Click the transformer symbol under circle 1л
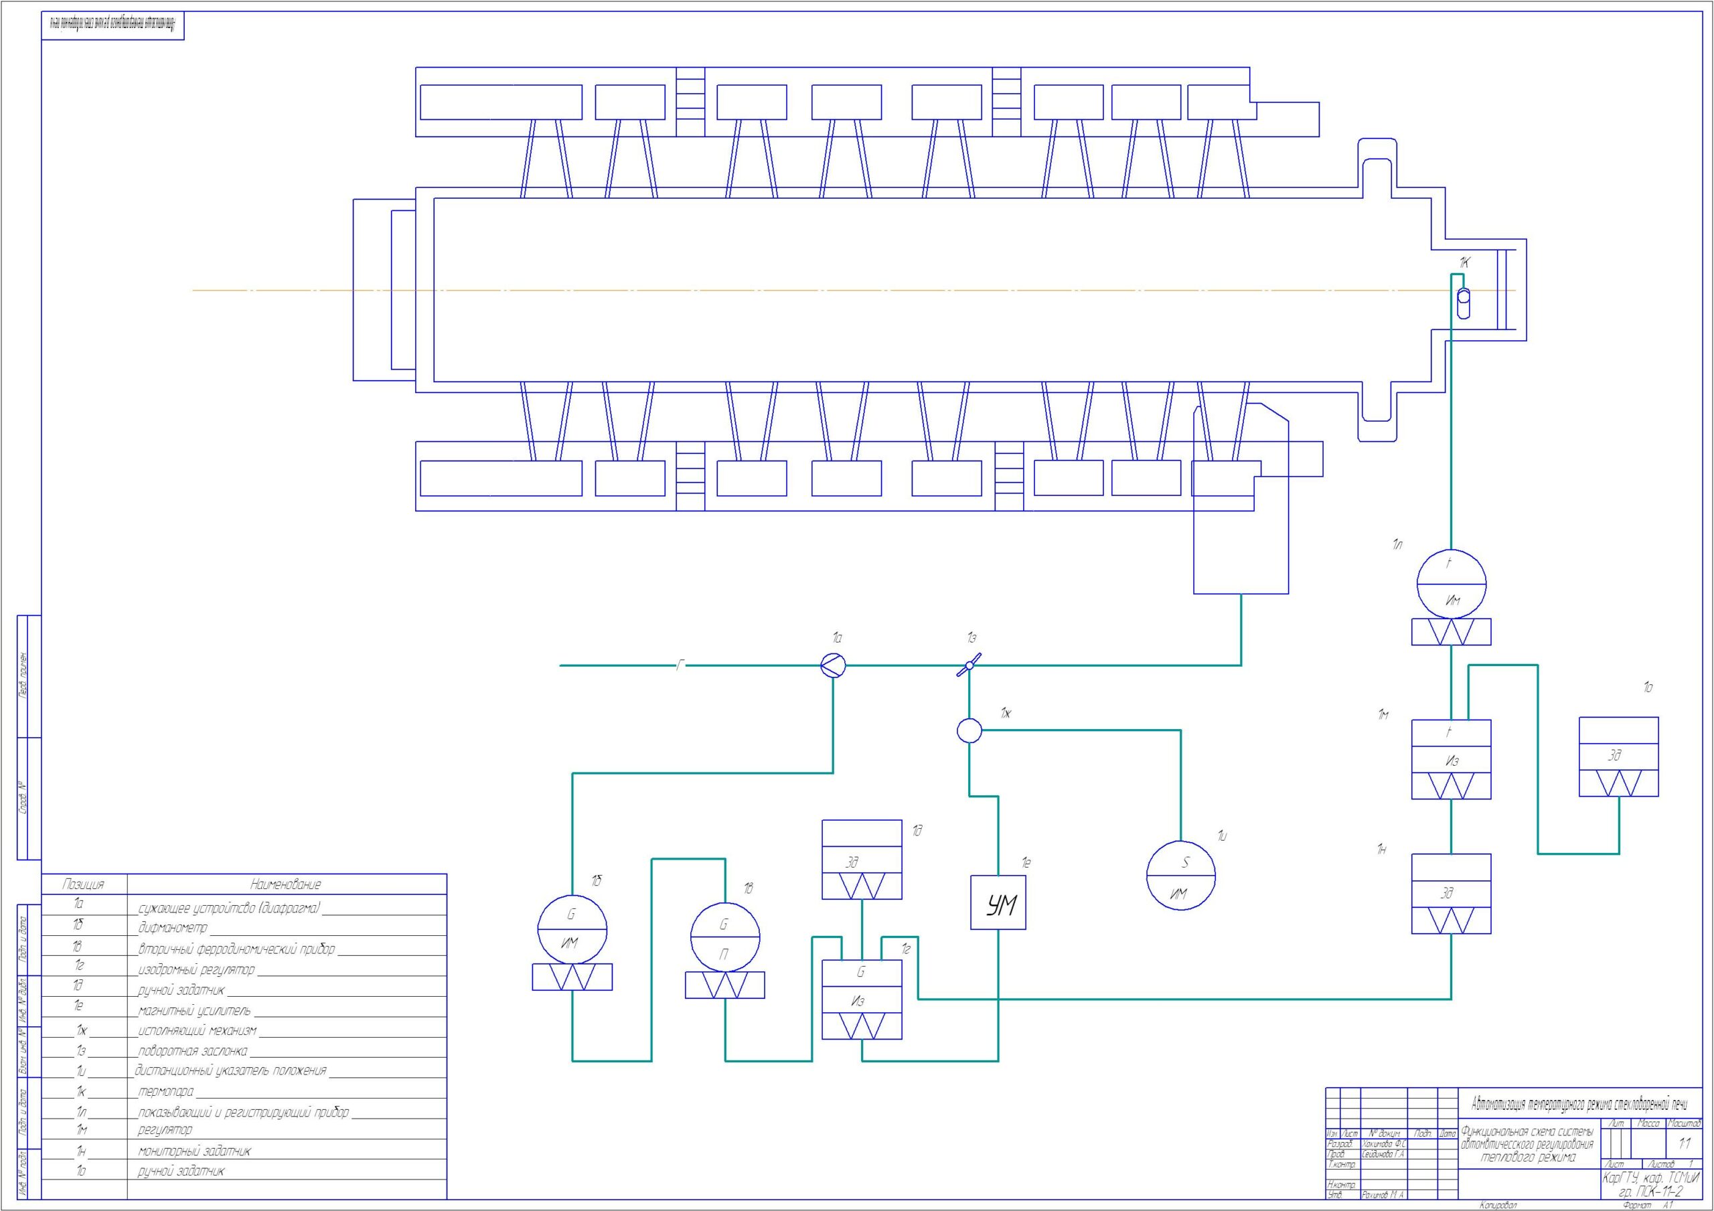This screenshot has width=1714, height=1211. 1452,632
